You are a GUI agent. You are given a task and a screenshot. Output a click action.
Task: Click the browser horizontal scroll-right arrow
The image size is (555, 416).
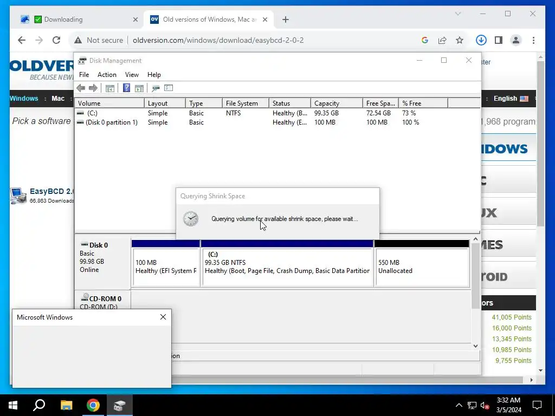point(532,380)
